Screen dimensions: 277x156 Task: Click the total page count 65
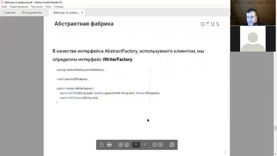point(145,145)
